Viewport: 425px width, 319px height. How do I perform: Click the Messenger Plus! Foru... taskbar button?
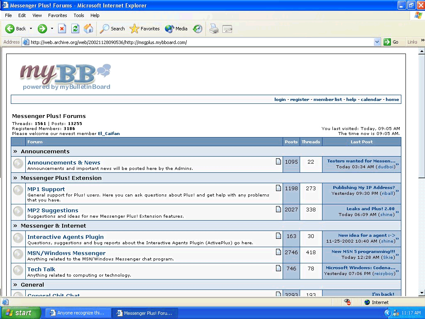(x=145, y=313)
